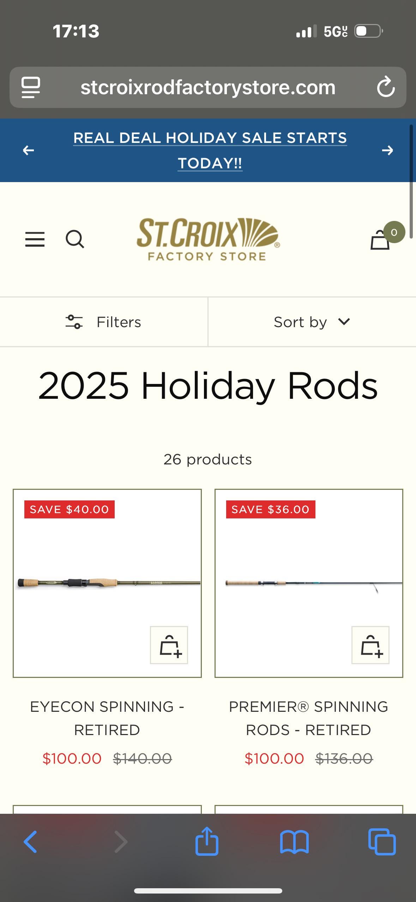Open the hamburger navigation menu
The image size is (416, 902).
pyautogui.click(x=35, y=239)
